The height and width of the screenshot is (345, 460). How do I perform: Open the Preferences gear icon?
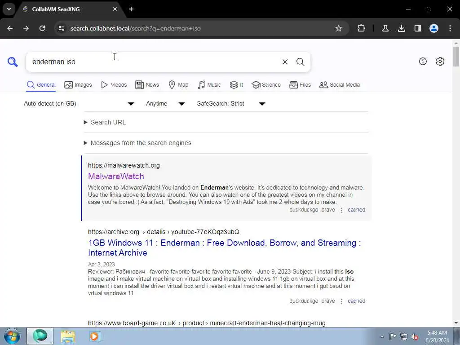click(x=440, y=61)
